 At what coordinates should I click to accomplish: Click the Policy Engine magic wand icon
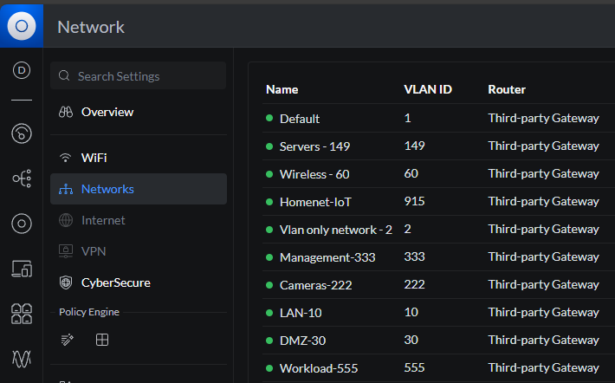(x=68, y=340)
